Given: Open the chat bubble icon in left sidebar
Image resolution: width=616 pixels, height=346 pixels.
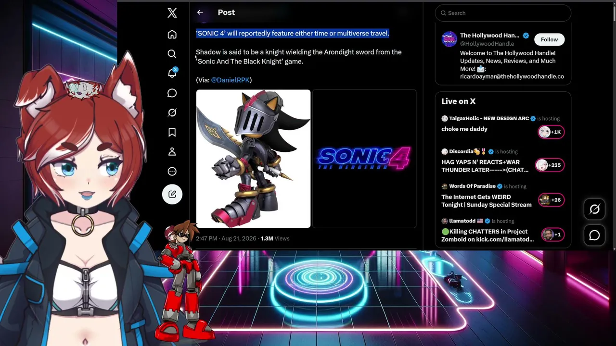Looking at the screenshot, I should pyautogui.click(x=172, y=93).
